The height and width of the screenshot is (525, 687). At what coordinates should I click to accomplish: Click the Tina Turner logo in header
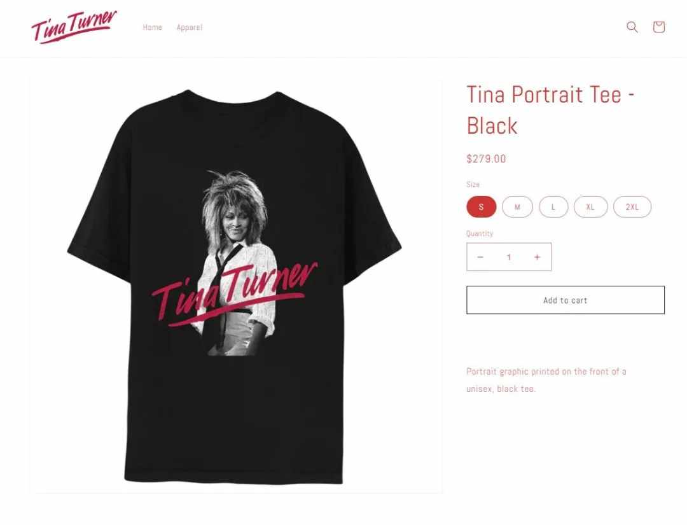(x=74, y=27)
